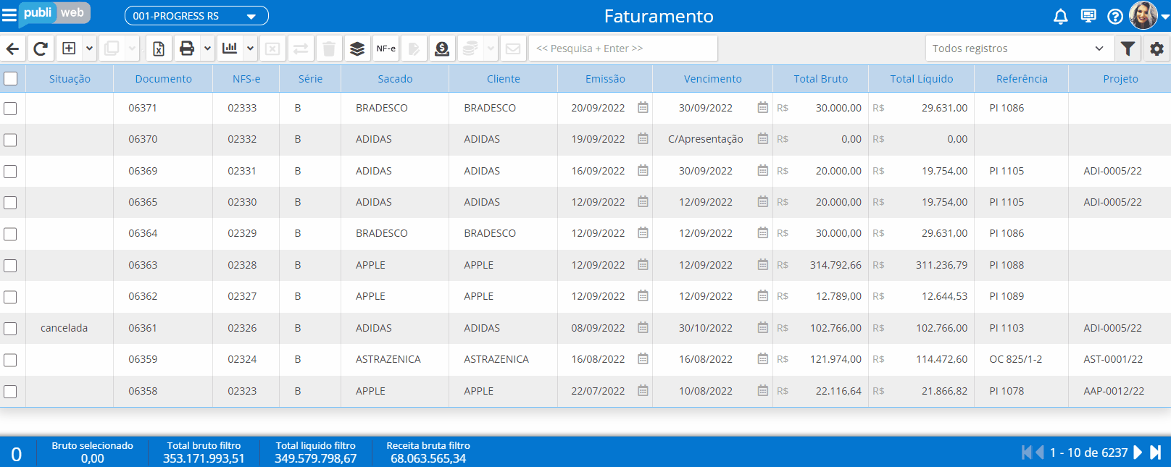Screen dimensions: 1171x467
Task: Check the row for document 06359
Action: 10,360
